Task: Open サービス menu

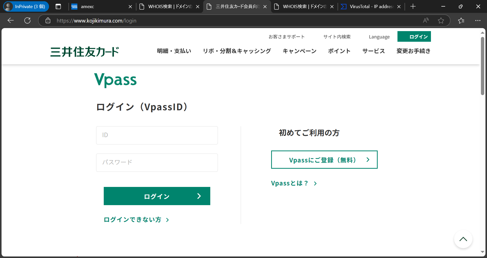Action: (374, 51)
